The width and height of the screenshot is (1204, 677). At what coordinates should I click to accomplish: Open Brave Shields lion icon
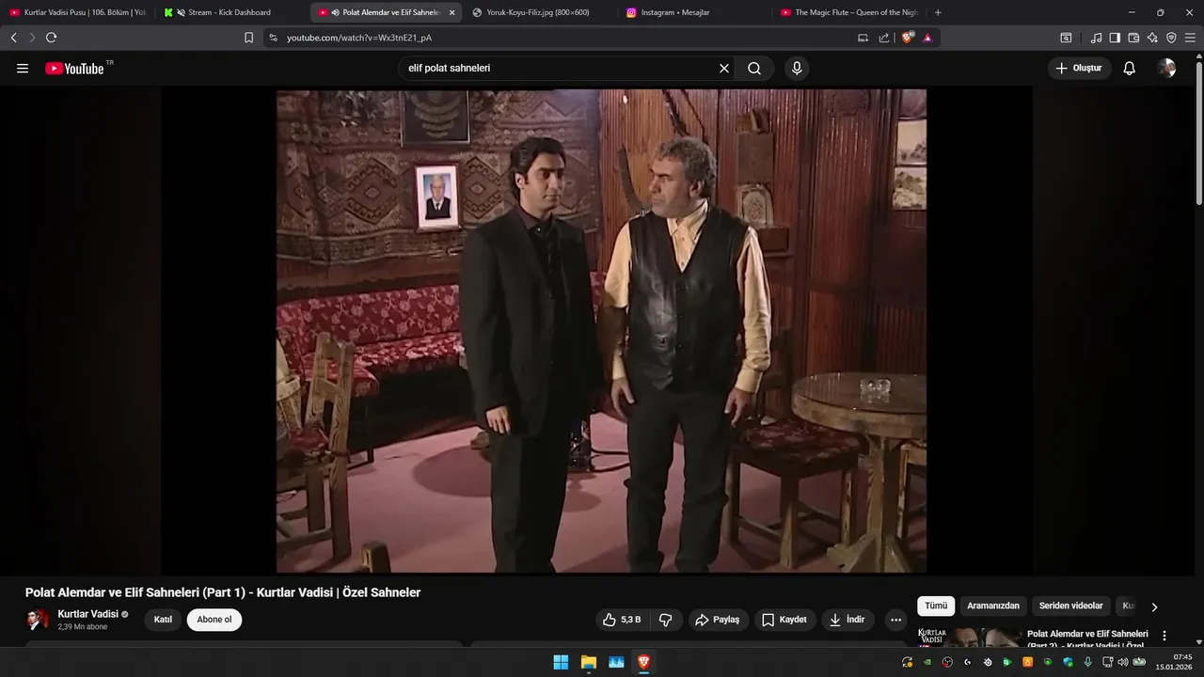908,38
